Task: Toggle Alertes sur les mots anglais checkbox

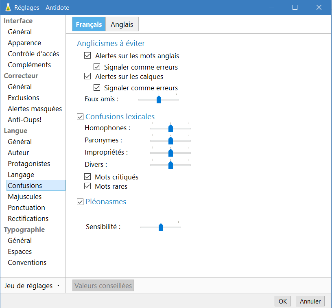Action: [87, 56]
